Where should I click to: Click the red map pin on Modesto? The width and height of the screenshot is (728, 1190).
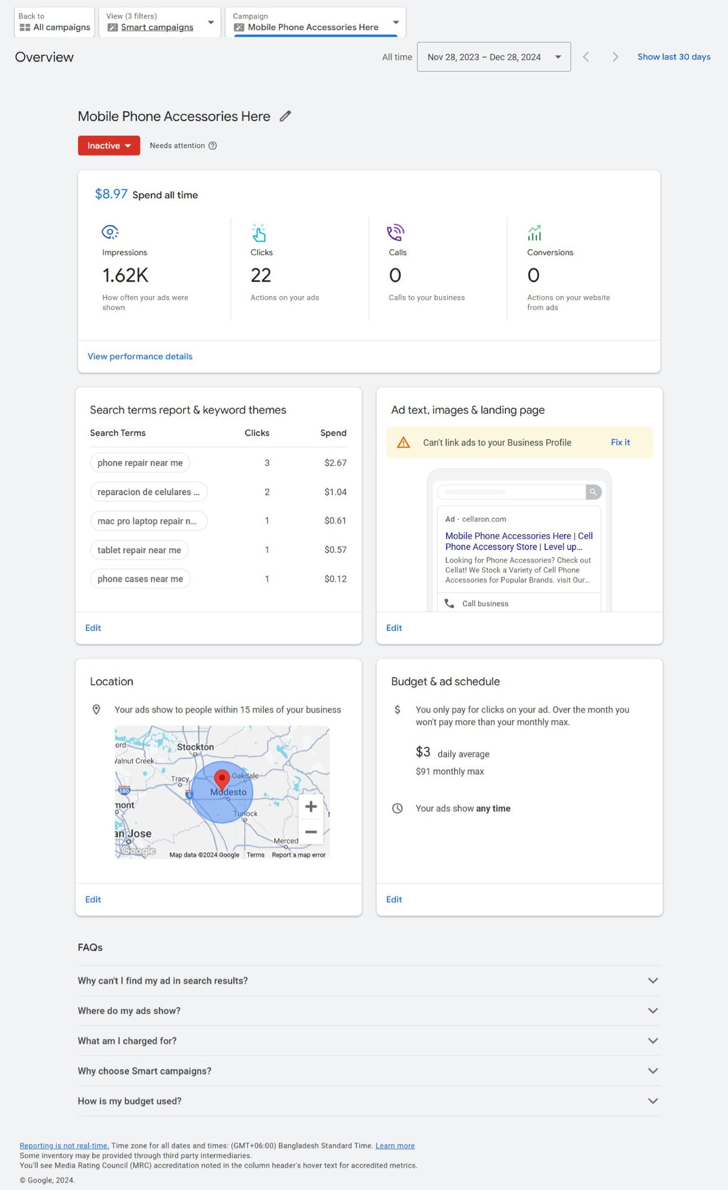pyautogui.click(x=222, y=778)
